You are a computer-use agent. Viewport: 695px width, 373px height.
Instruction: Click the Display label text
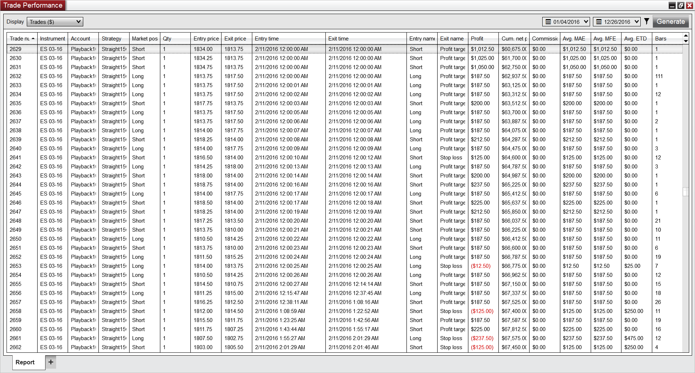(x=15, y=22)
